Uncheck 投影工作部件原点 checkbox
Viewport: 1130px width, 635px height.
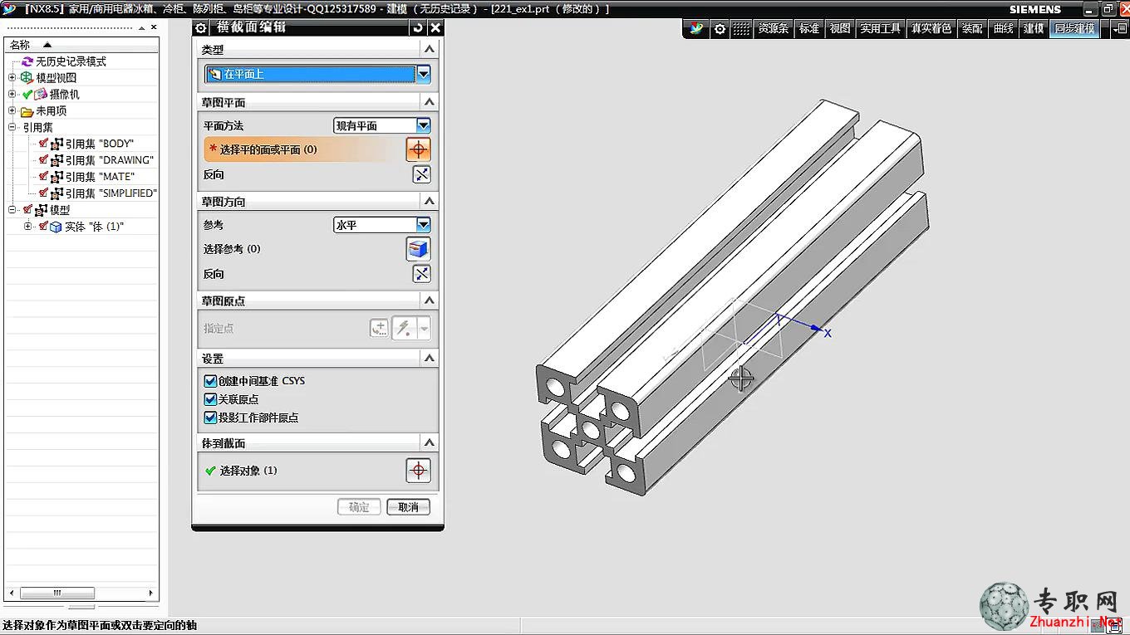point(210,418)
